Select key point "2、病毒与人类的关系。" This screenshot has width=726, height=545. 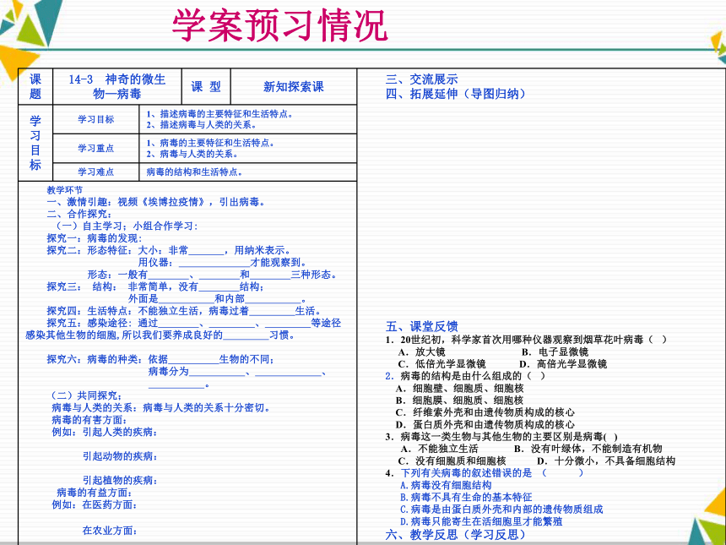click(x=192, y=154)
